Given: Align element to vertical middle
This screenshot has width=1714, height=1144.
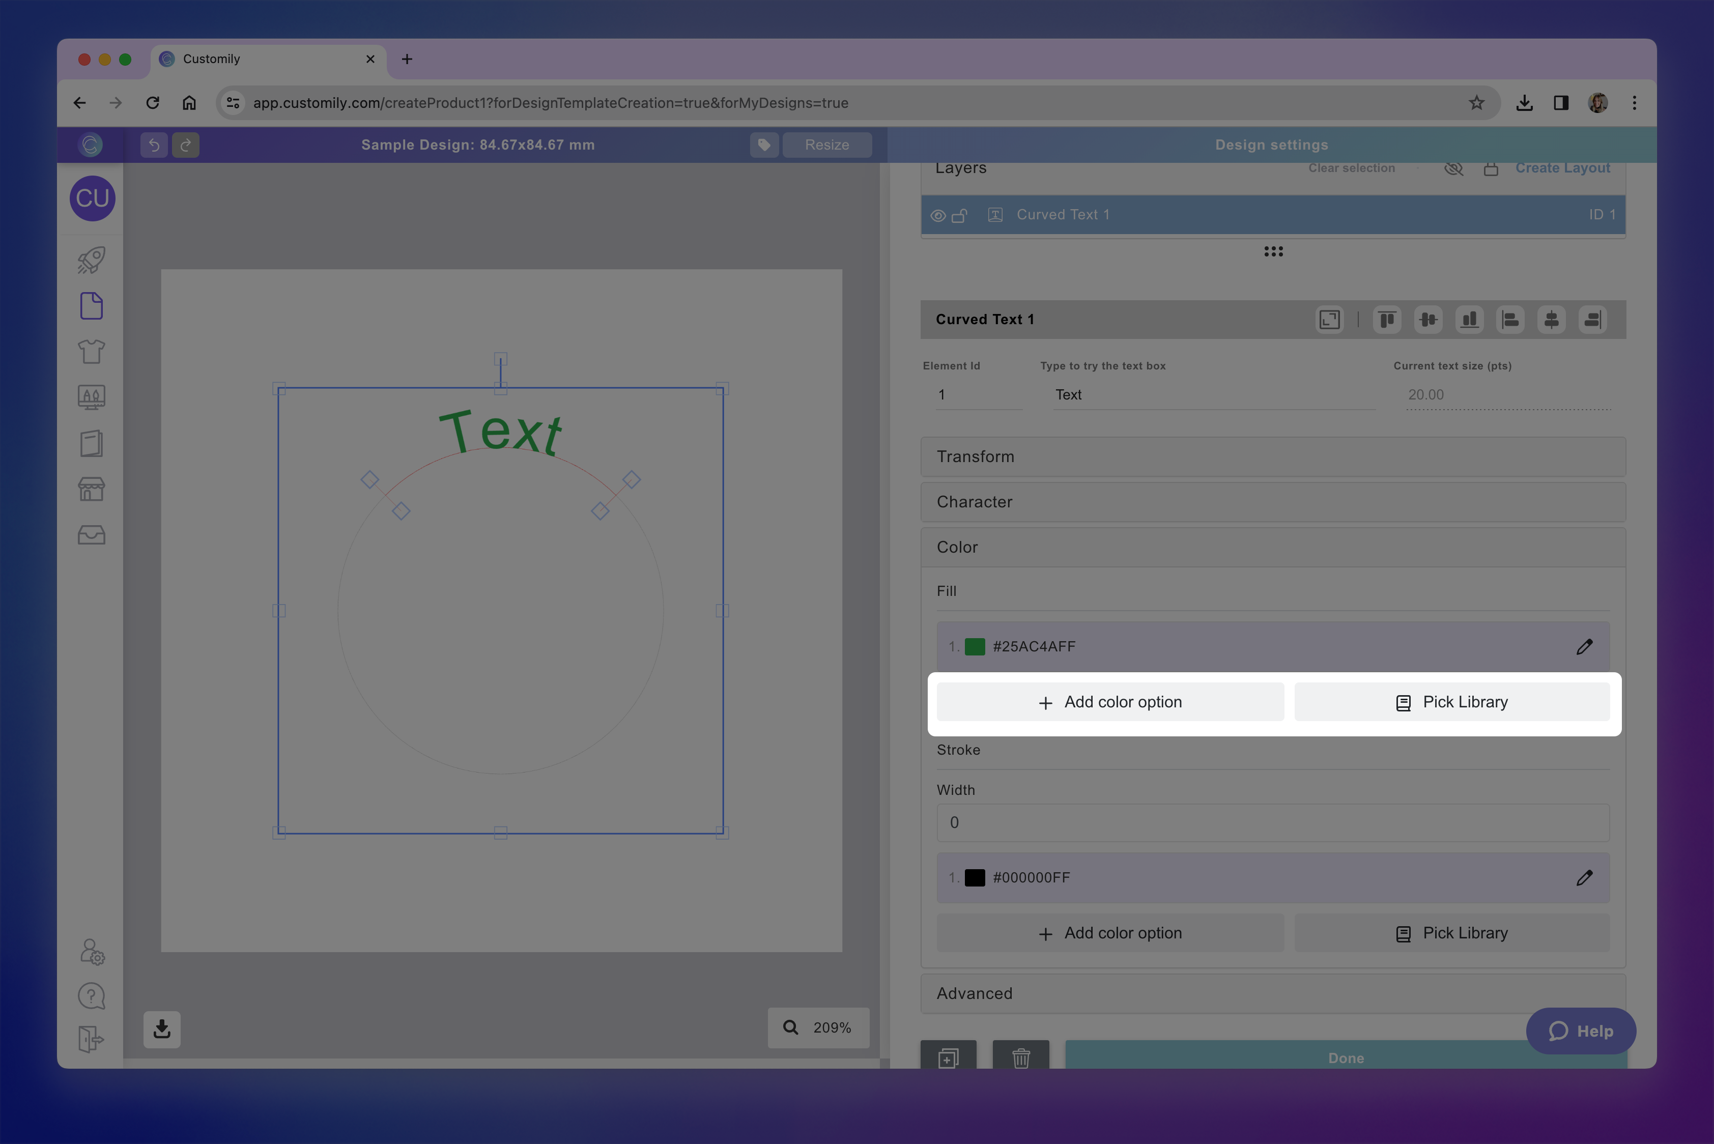Looking at the screenshot, I should (x=1428, y=320).
